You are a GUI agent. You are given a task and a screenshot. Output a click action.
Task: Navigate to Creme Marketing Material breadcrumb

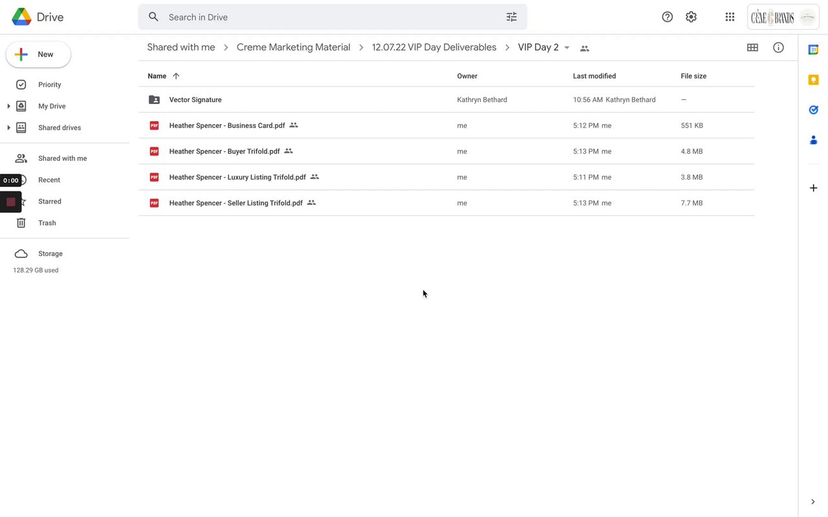(293, 47)
